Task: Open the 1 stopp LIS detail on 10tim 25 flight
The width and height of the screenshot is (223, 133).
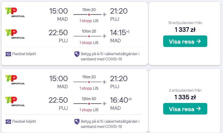Action: (89, 42)
